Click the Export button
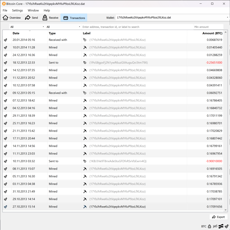The width and height of the screenshot is (230, 230). point(218,217)
